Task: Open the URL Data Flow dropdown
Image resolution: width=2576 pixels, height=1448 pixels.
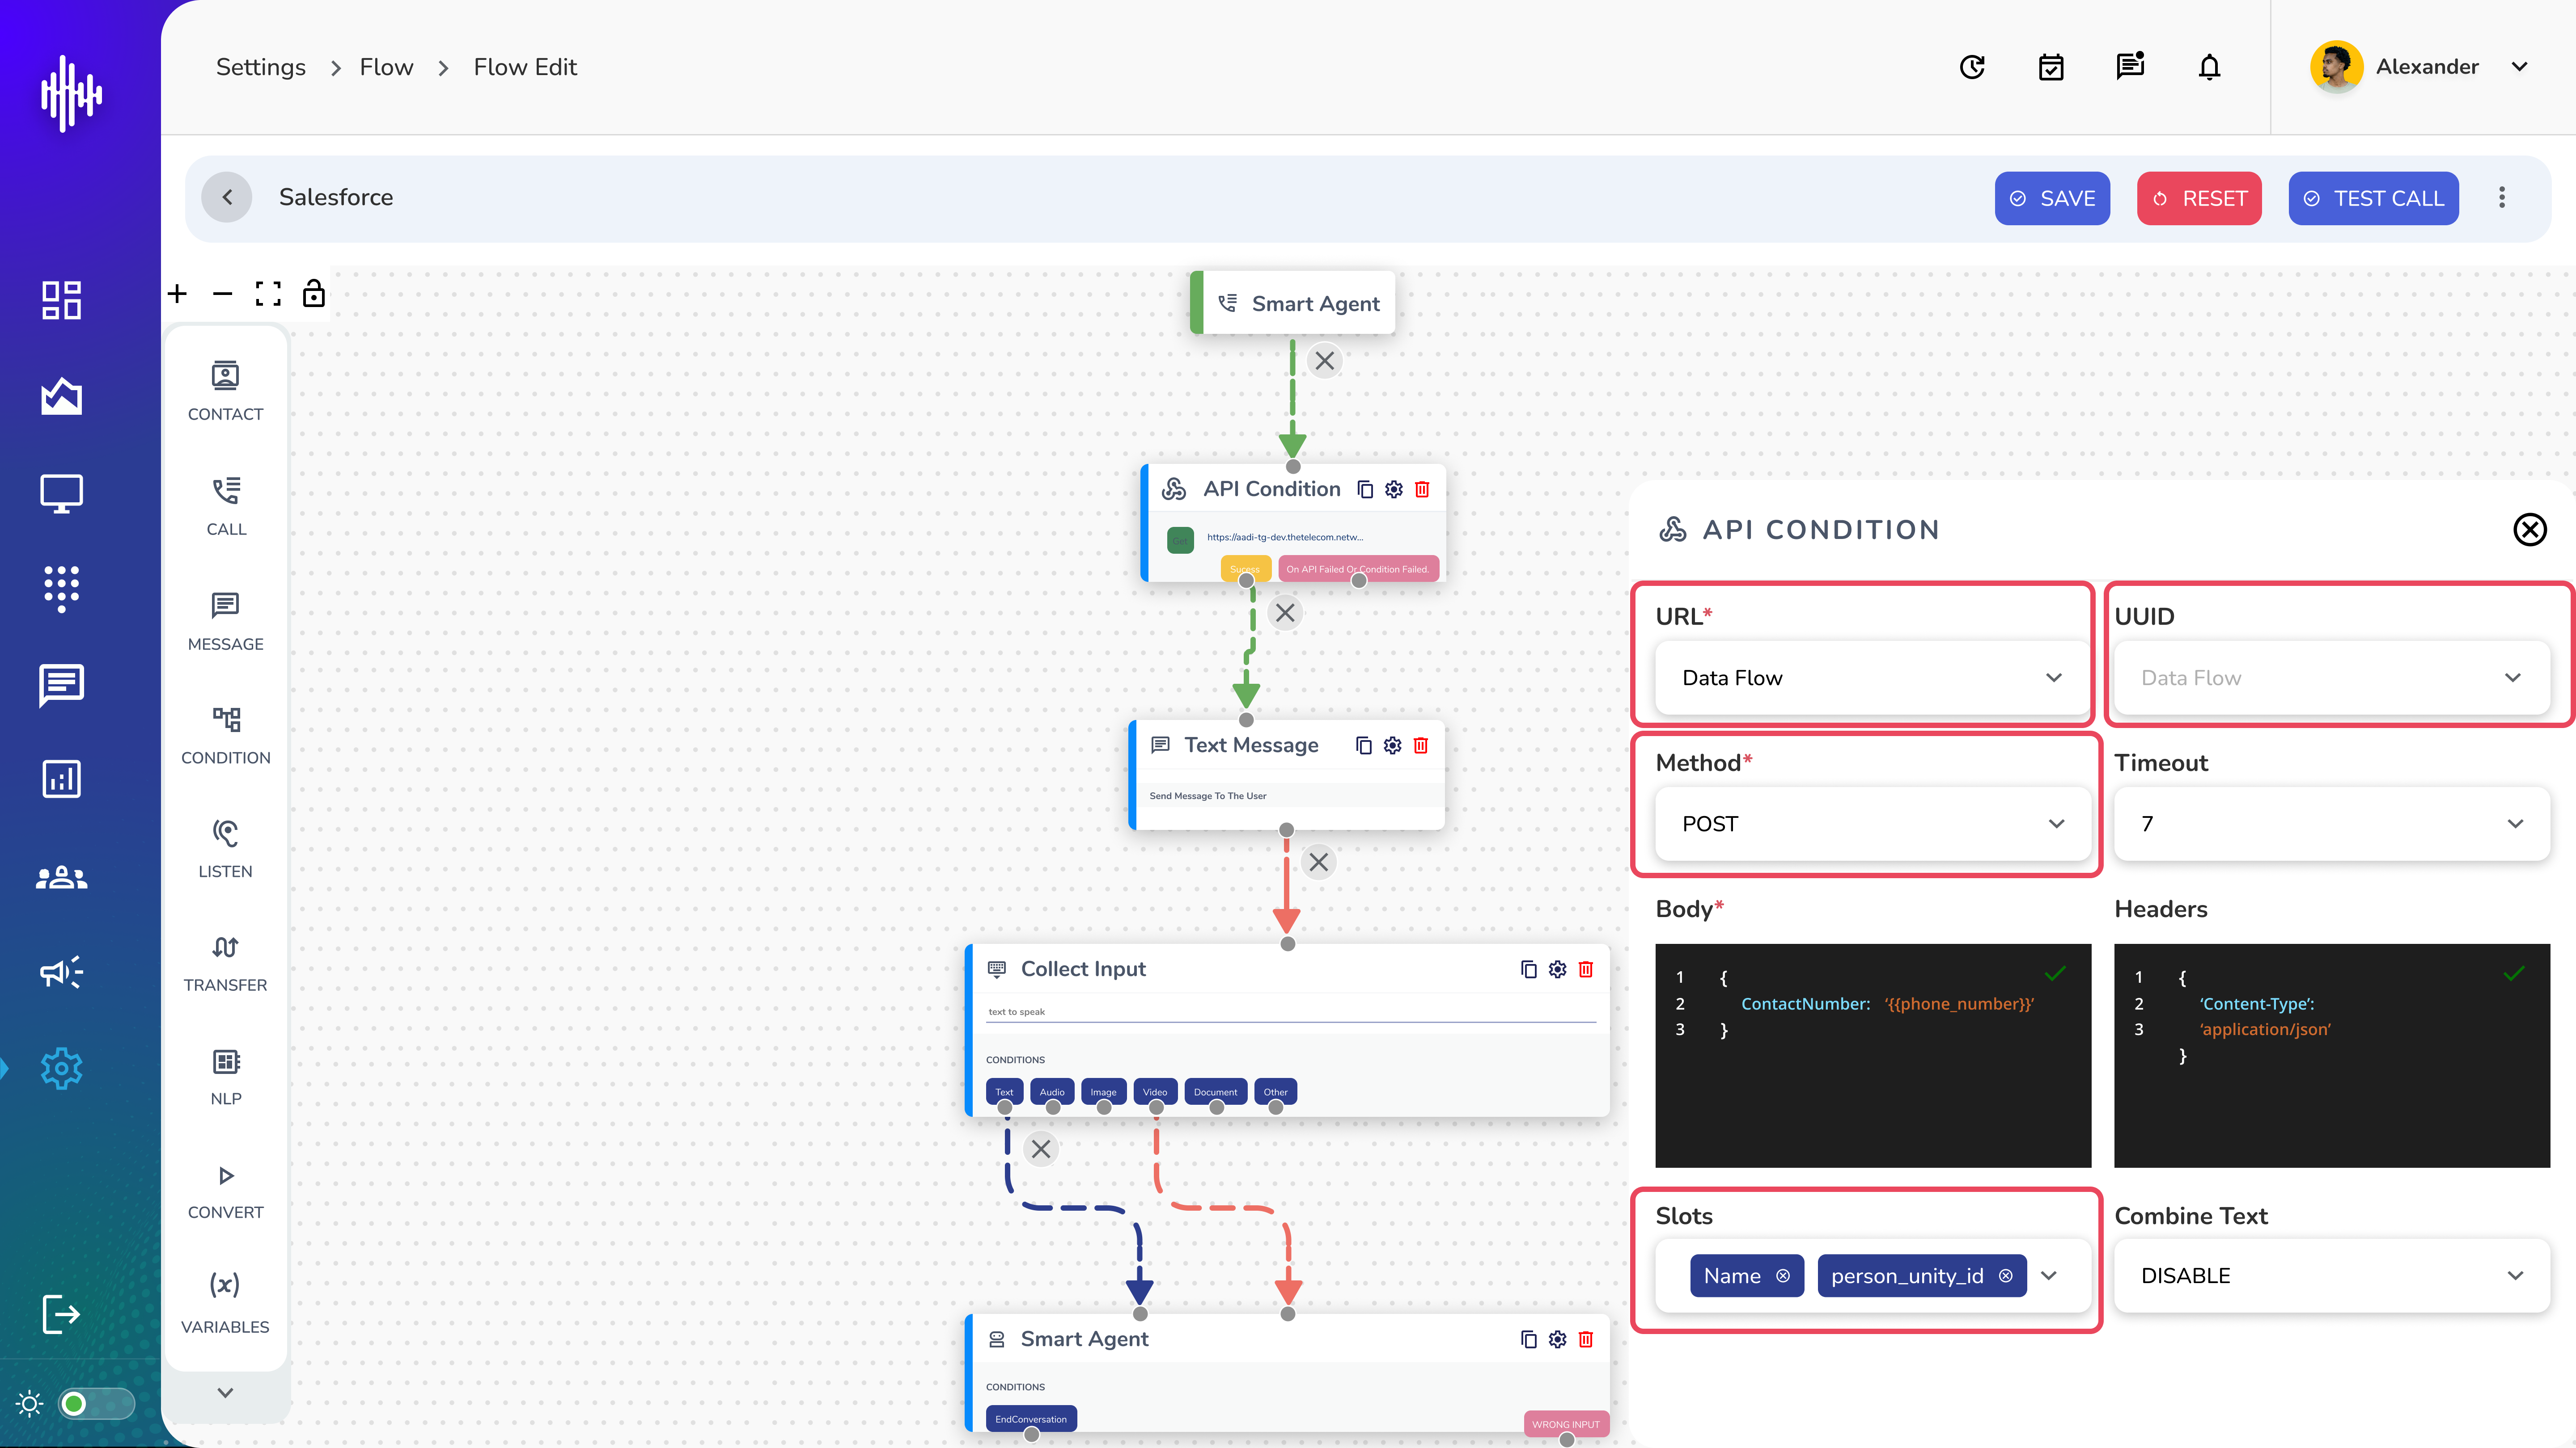Action: coord(1872,678)
